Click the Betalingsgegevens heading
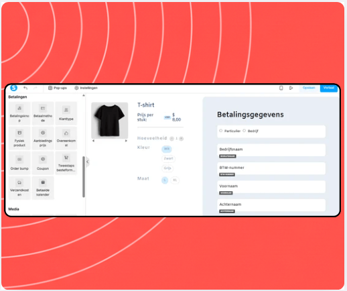The height and width of the screenshot is (291, 347). 251,115
